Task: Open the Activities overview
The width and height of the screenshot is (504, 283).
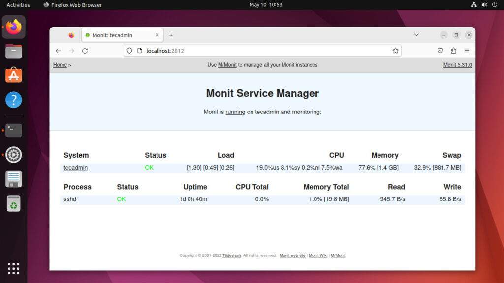Action: click(18, 5)
